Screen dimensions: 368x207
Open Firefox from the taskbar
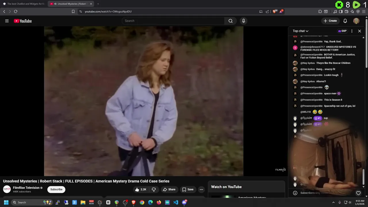(159, 202)
